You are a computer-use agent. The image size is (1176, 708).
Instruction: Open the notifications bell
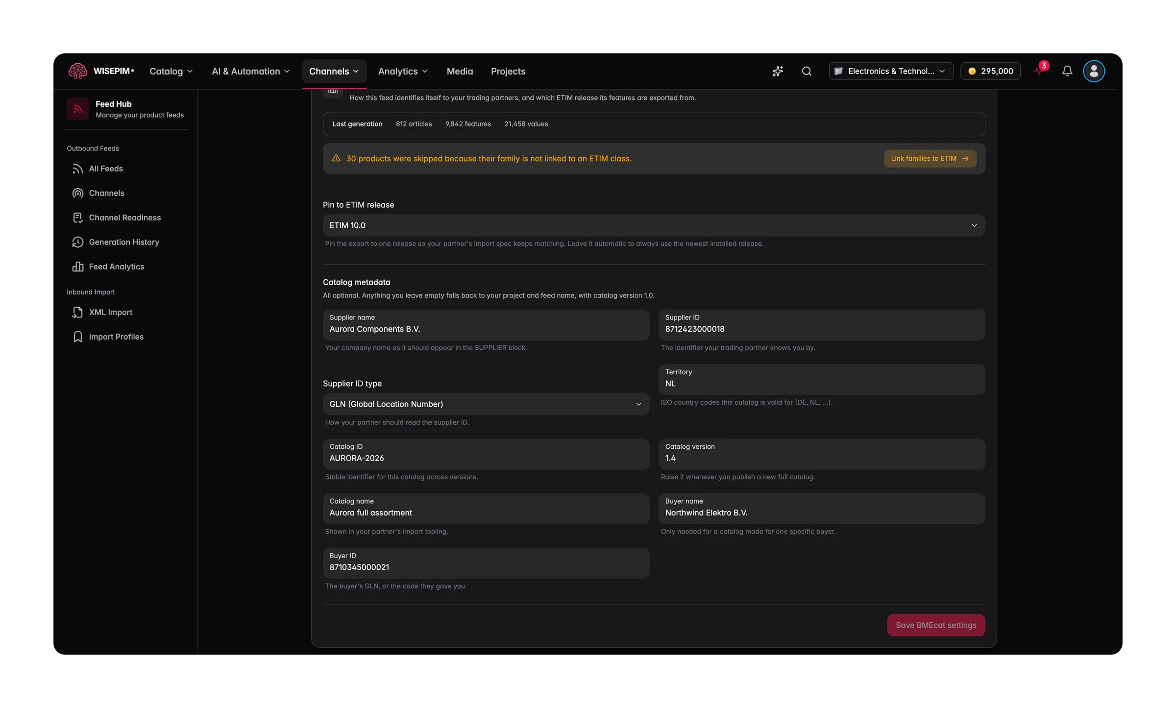(1067, 71)
